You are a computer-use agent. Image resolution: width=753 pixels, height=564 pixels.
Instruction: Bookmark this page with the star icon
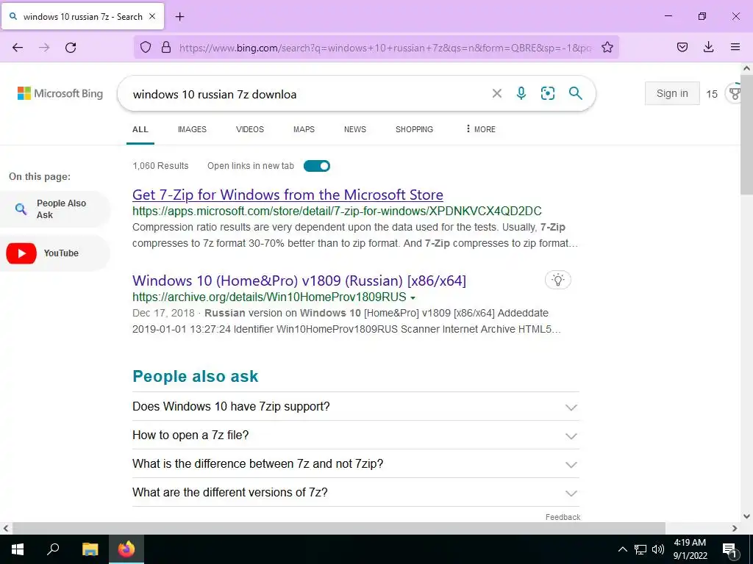coord(607,48)
